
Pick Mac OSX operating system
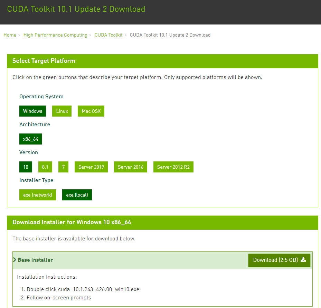pos(91,111)
